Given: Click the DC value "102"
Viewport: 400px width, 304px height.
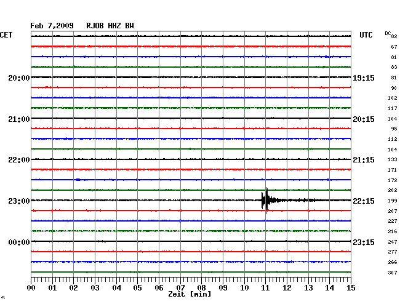Looking at the screenshot, I should pos(393,98).
